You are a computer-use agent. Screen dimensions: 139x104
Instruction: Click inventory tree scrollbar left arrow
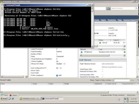(x=1, y=77)
